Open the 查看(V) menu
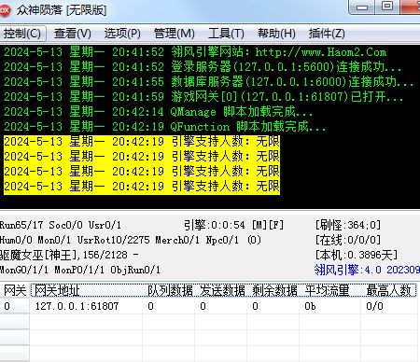This screenshot has width=420, height=362. (72, 34)
